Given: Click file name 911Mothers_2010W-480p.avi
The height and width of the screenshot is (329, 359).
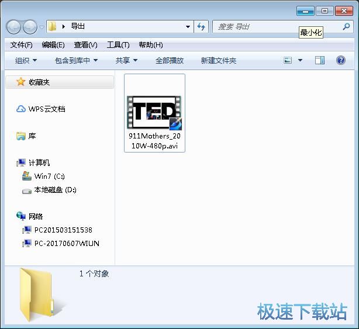Looking at the screenshot, I should pos(154,141).
